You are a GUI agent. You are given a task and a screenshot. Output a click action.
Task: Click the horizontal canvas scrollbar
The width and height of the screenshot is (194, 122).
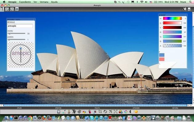point(95,105)
